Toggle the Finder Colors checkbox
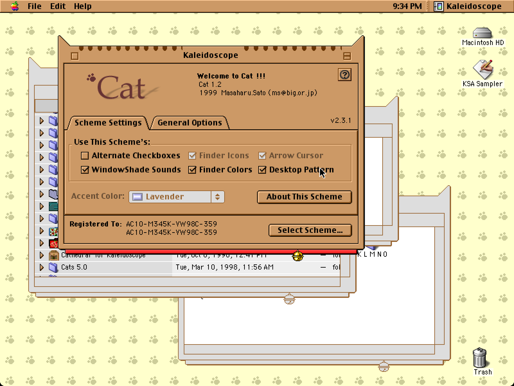This screenshot has width=514, height=386. tap(192, 170)
